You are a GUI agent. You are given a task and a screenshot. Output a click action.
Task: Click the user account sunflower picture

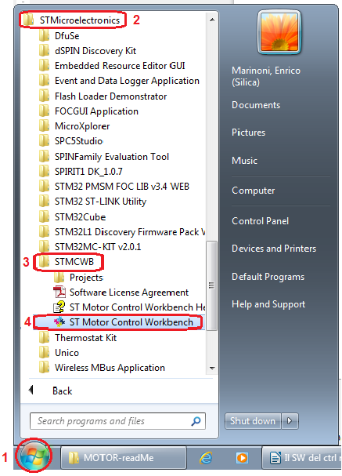tap(279, 32)
